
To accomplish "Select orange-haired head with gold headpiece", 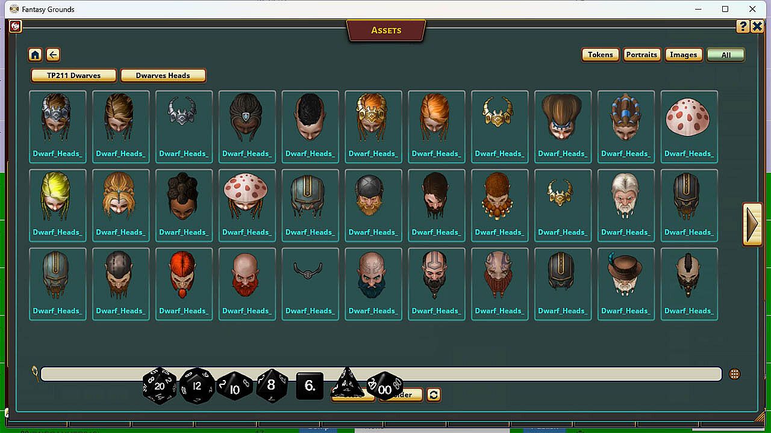I will [x=373, y=127].
